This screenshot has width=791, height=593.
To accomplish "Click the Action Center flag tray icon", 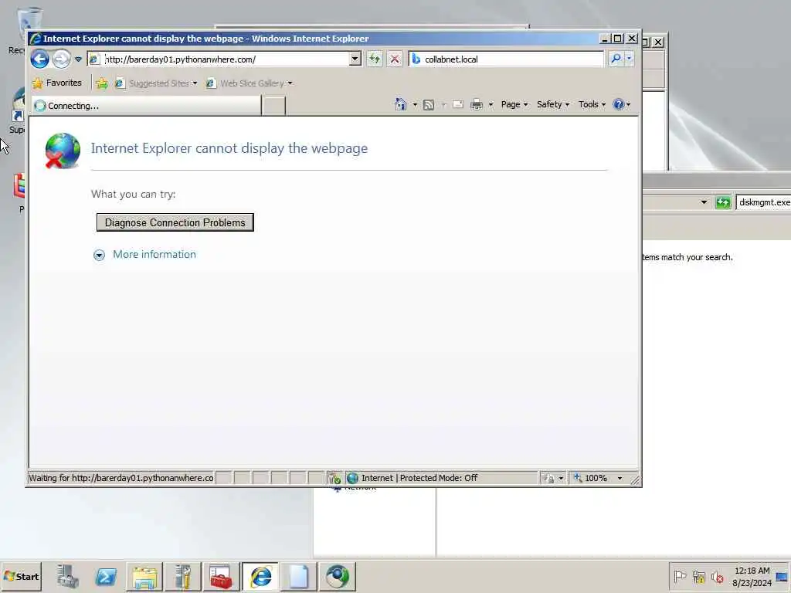I will tap(680, 576).
